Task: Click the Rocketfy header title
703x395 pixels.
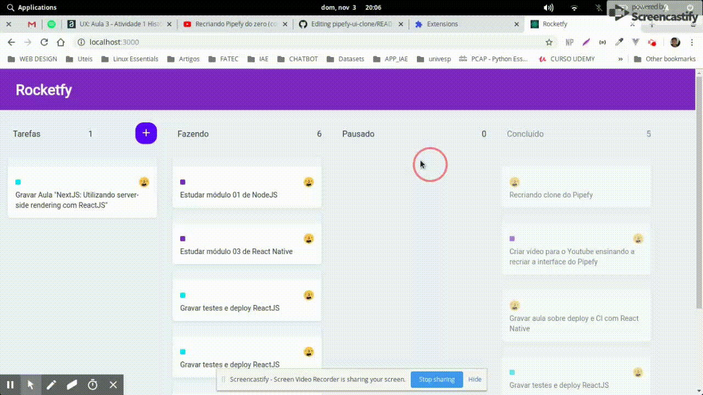Action: tap(44, 90)
